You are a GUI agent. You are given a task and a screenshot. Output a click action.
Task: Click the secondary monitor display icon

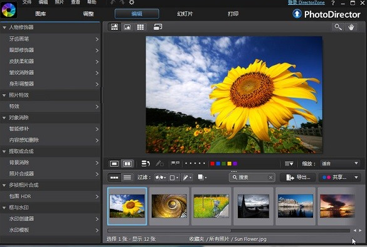point(157,27)
